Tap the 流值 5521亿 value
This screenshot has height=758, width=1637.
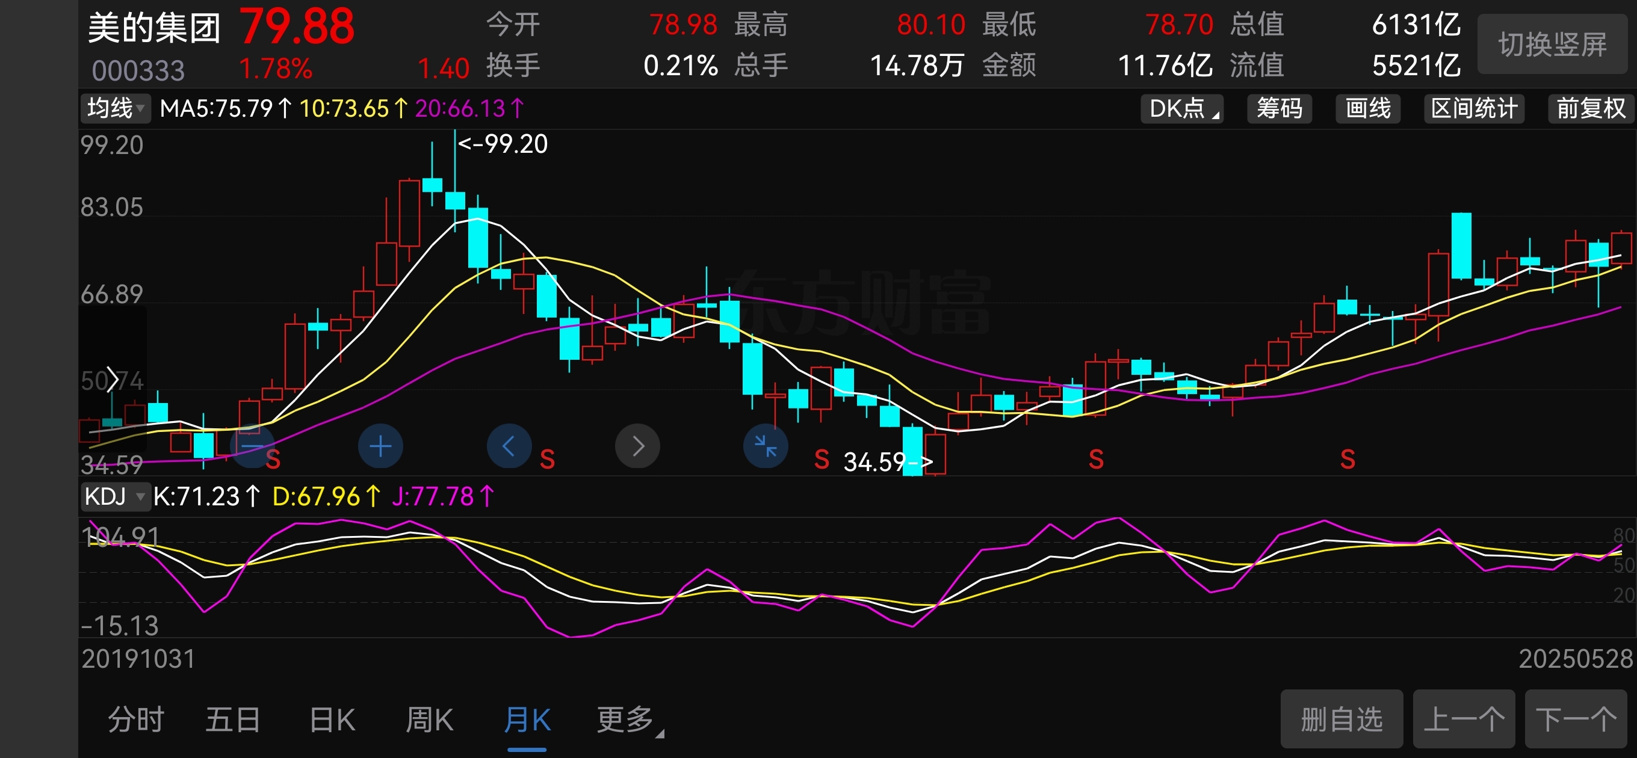1416,66
